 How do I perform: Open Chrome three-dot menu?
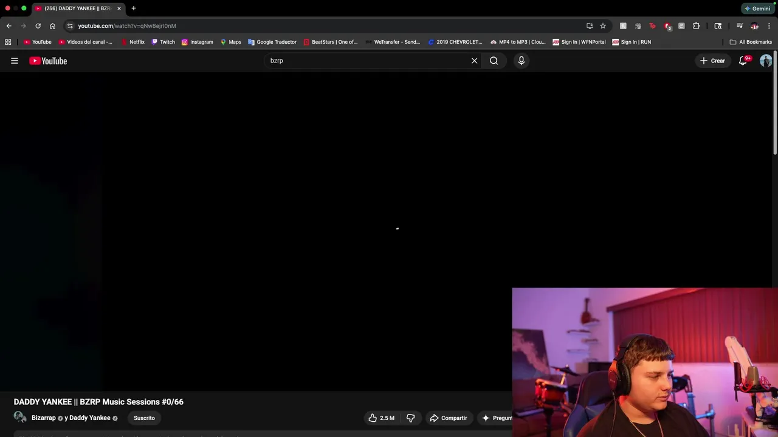[x=769, y=25]
